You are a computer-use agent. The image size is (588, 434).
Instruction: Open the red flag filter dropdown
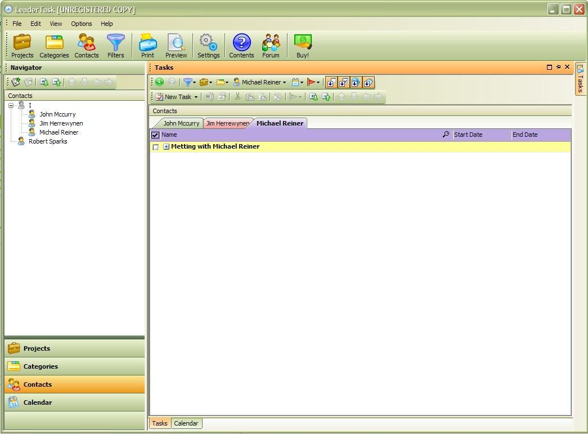[313, 82]
